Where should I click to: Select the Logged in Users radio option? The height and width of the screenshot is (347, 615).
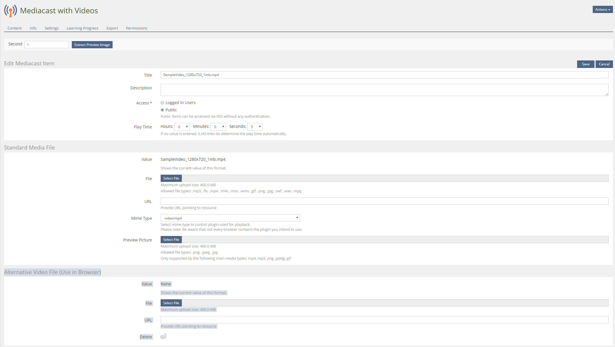(x=162, y=103)
